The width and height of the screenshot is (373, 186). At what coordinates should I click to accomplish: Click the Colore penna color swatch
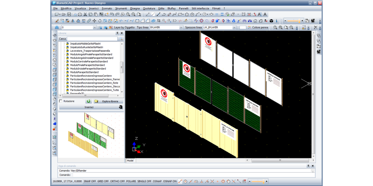[243, 28]
